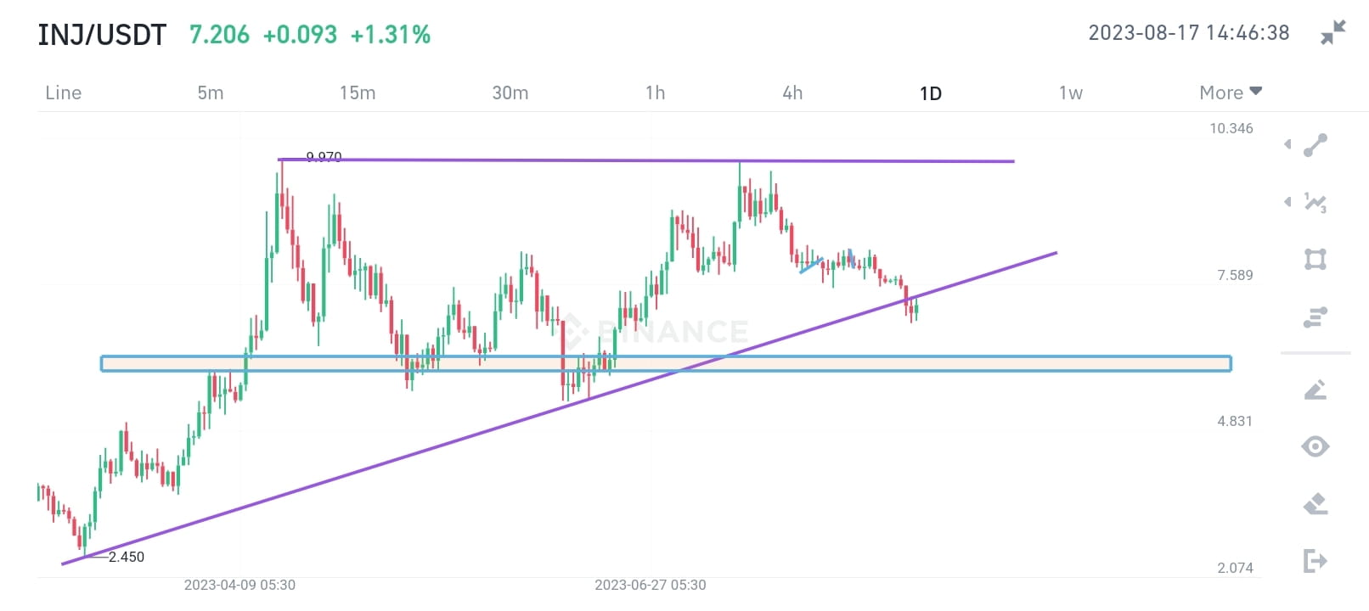
Task: Select the rectangle drawing tool
Action: 1315,260
